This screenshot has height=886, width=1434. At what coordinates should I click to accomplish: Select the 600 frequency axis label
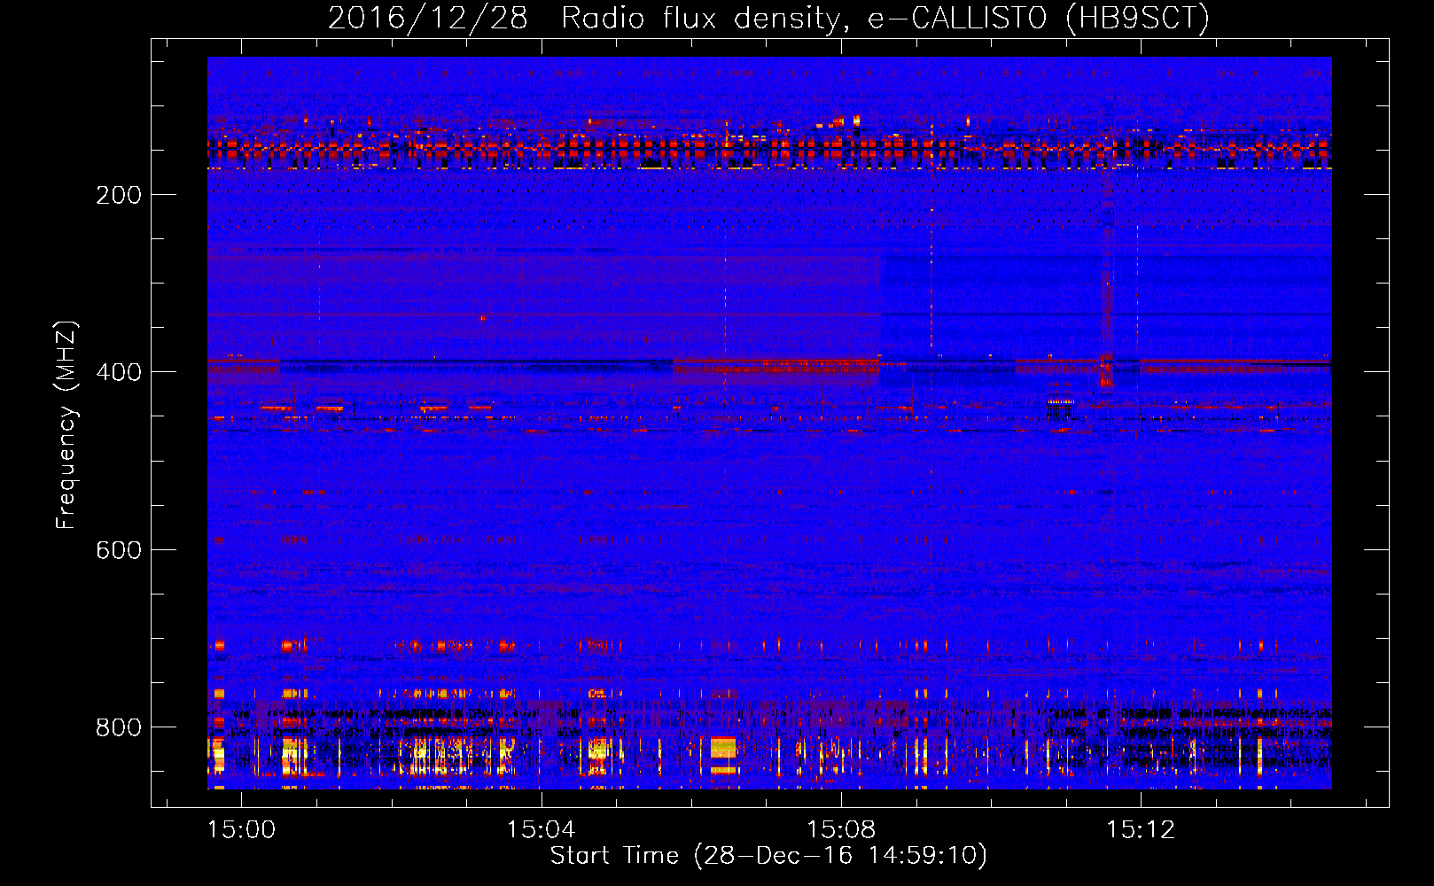[x=119, y=550]
